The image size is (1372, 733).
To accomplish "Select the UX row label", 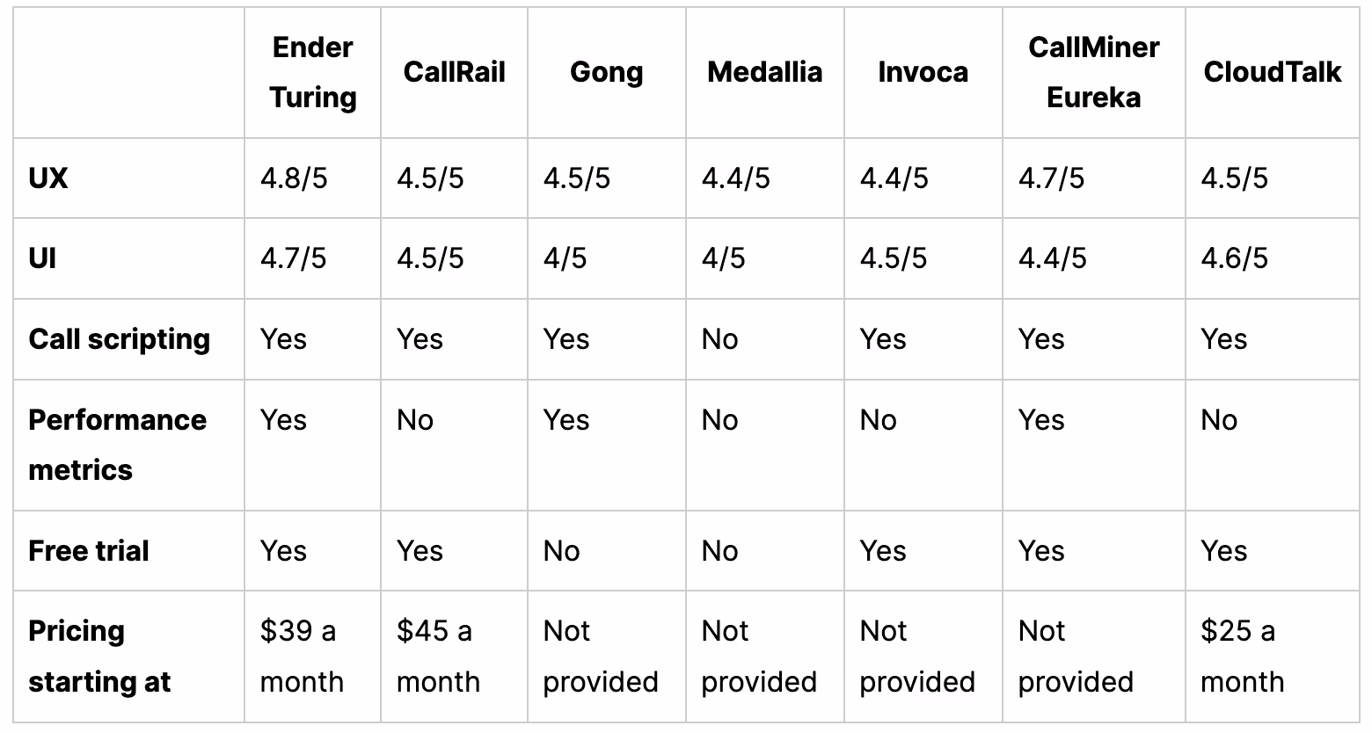I will (48, 178).
